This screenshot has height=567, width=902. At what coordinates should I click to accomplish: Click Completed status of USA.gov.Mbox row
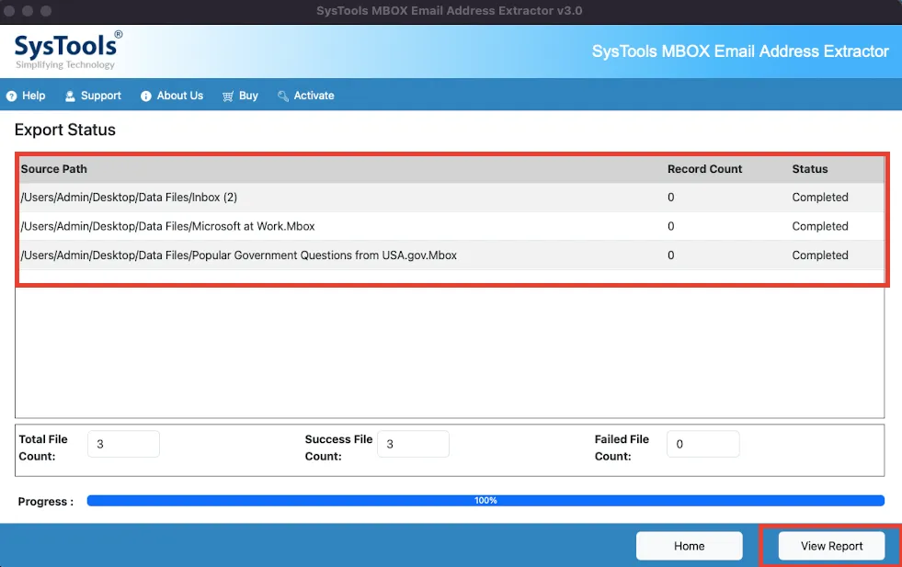[x=820, y=255]
